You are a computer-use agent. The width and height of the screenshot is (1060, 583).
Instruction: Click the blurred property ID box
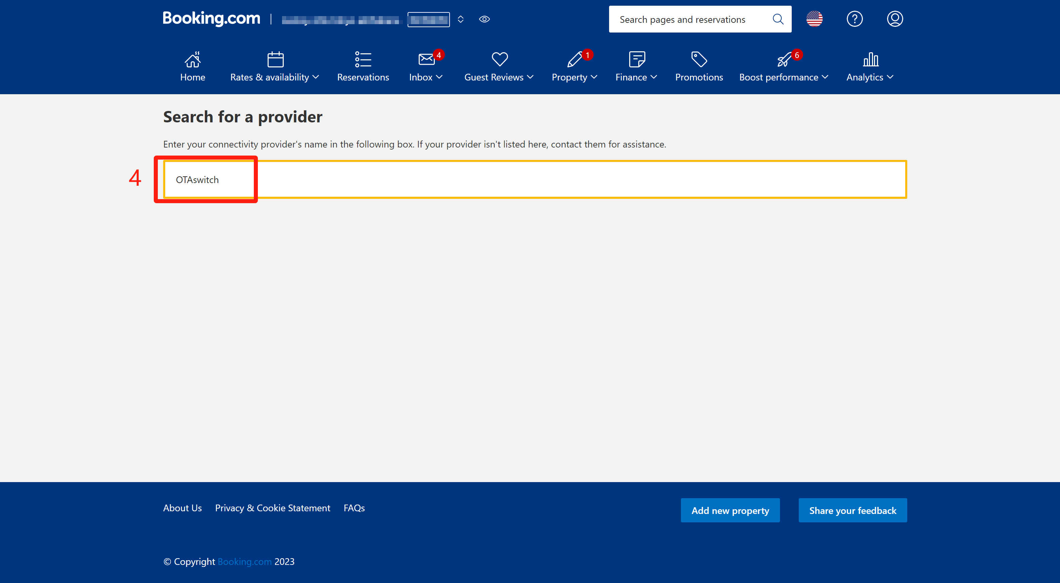pyautogui.click(x=428, y=19)
